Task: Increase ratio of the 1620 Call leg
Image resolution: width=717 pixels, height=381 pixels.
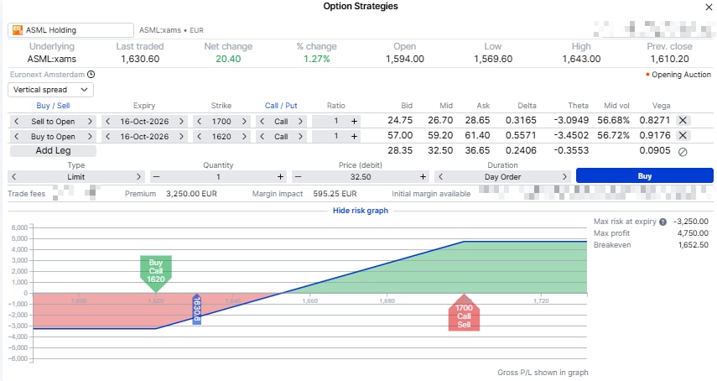Action: pos(354,136)
